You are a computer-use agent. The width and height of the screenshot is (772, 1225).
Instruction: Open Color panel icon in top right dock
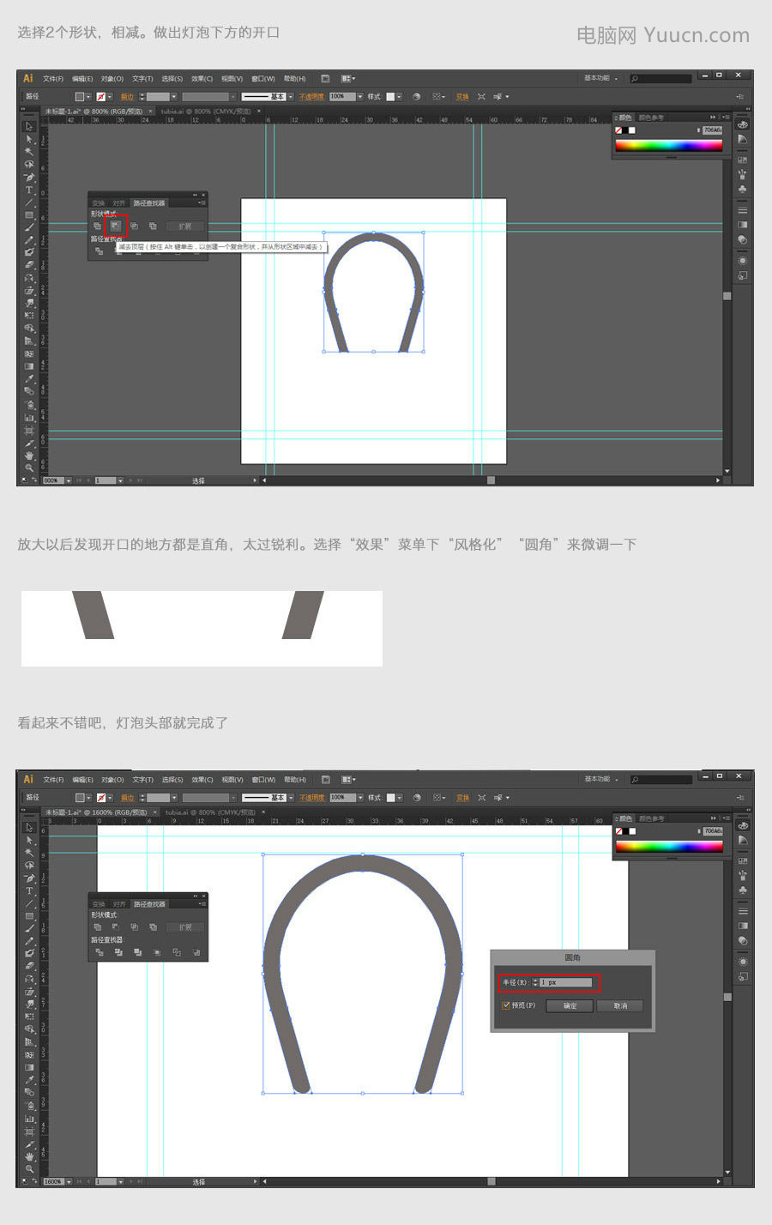[x=742, y=124]
